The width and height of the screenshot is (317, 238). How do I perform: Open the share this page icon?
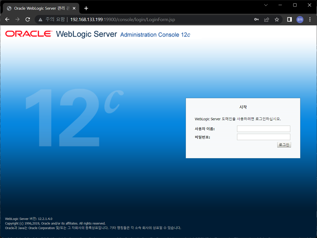point(267,19)
